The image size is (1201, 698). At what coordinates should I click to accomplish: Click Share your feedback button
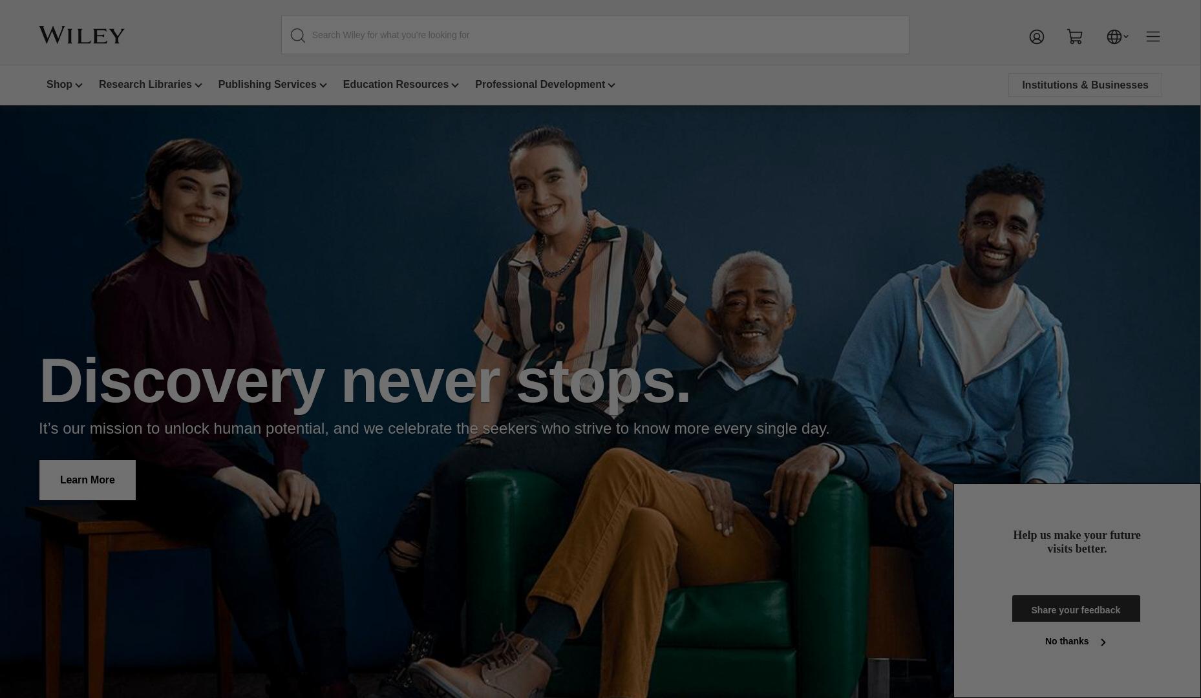[x=1076, y=609]
